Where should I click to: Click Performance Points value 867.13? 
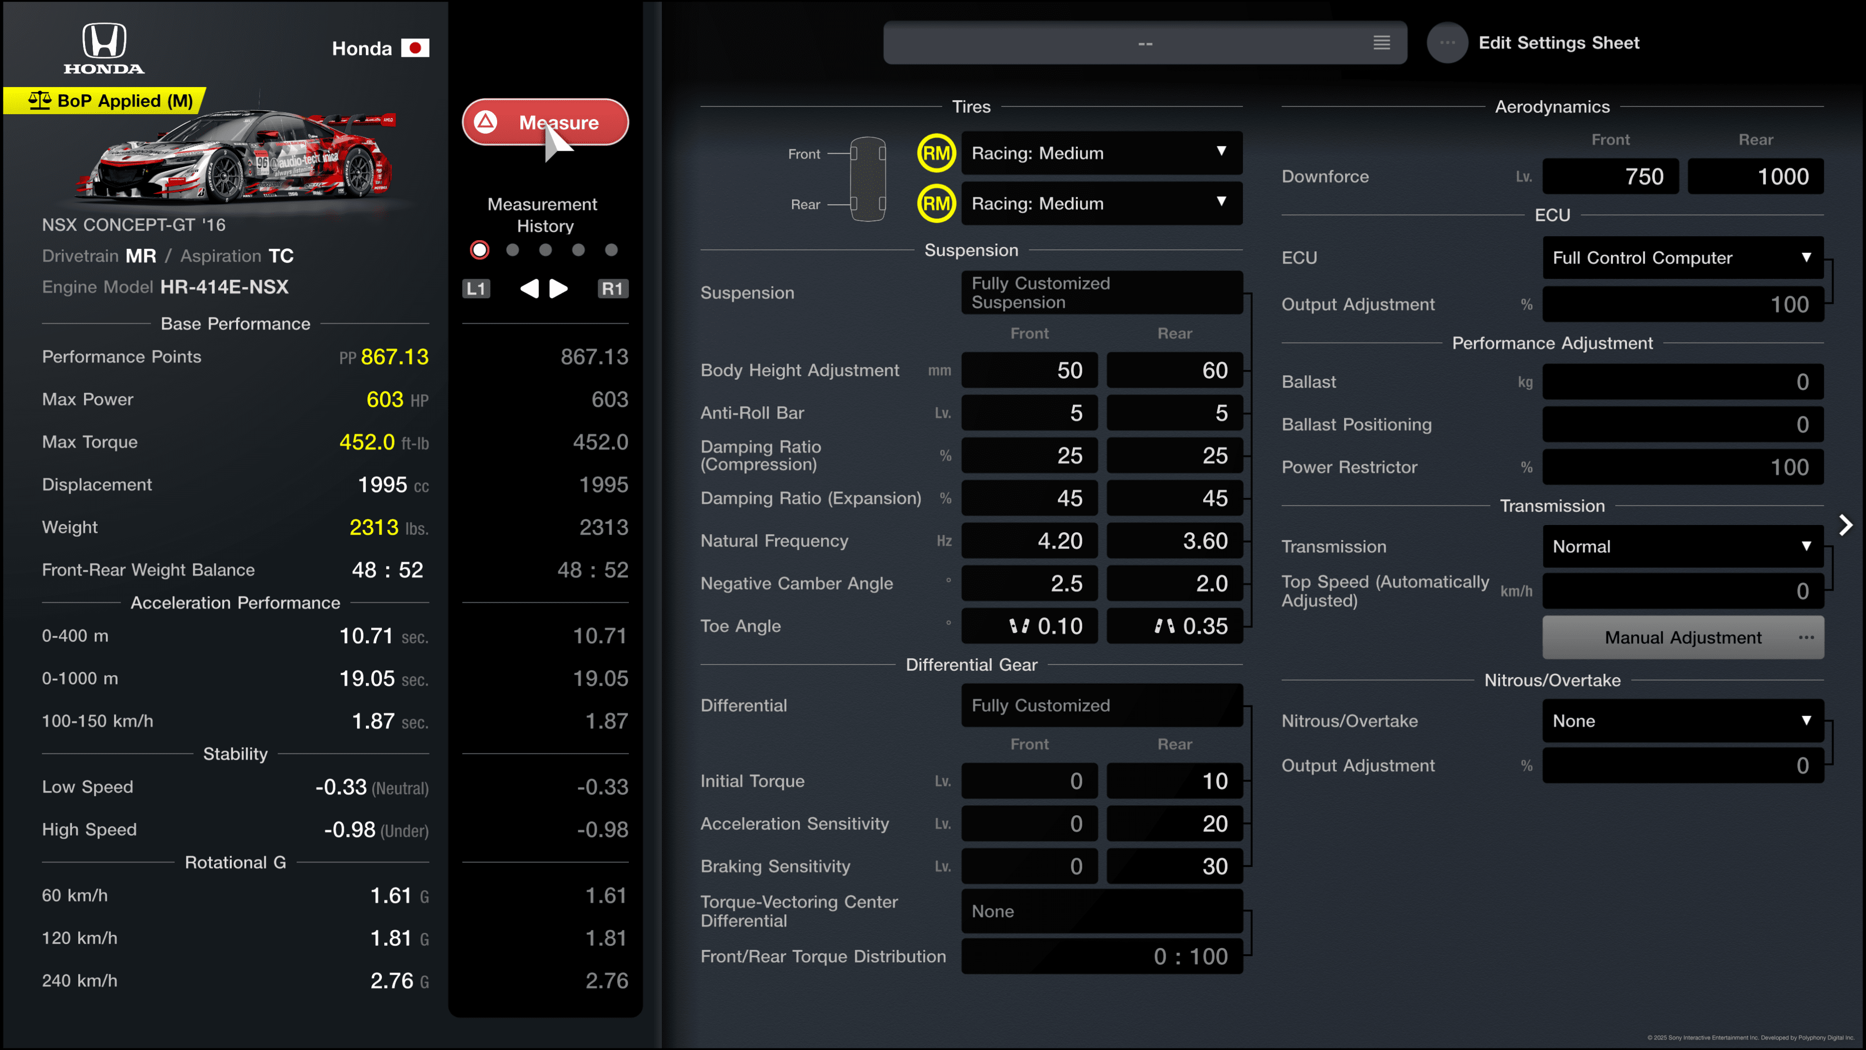(394, 356)
